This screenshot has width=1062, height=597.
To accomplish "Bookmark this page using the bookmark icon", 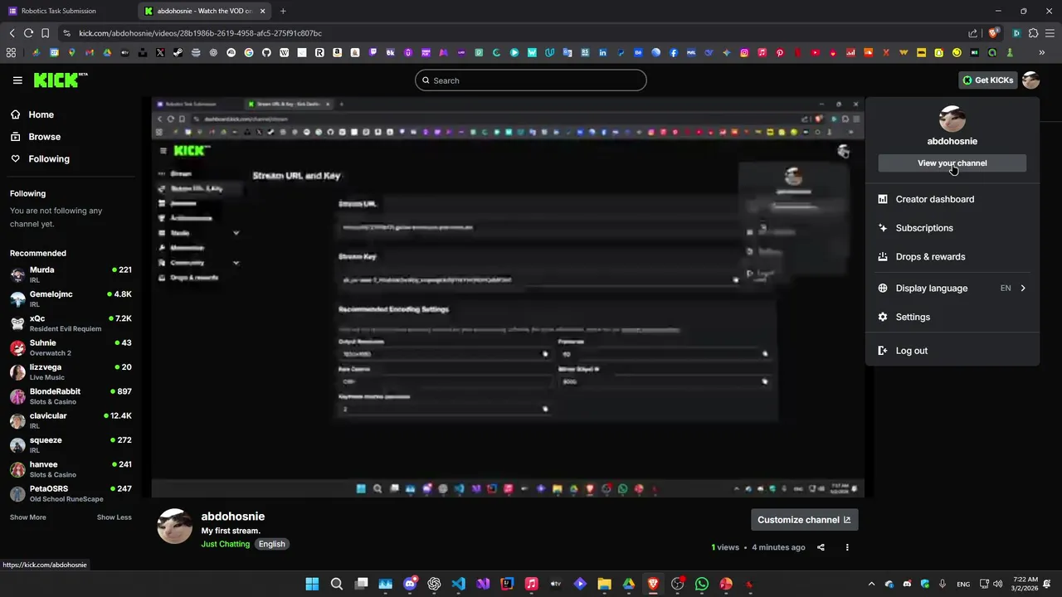I will [x=45, y=33].
